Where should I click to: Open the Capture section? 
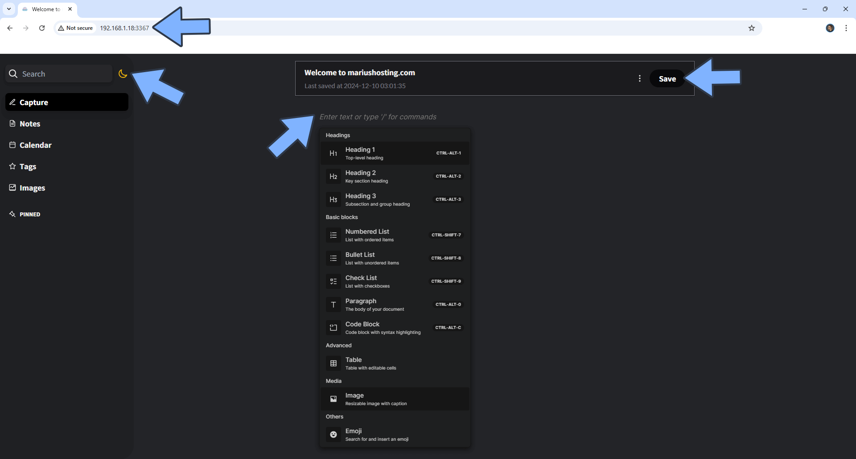(67, 102)
